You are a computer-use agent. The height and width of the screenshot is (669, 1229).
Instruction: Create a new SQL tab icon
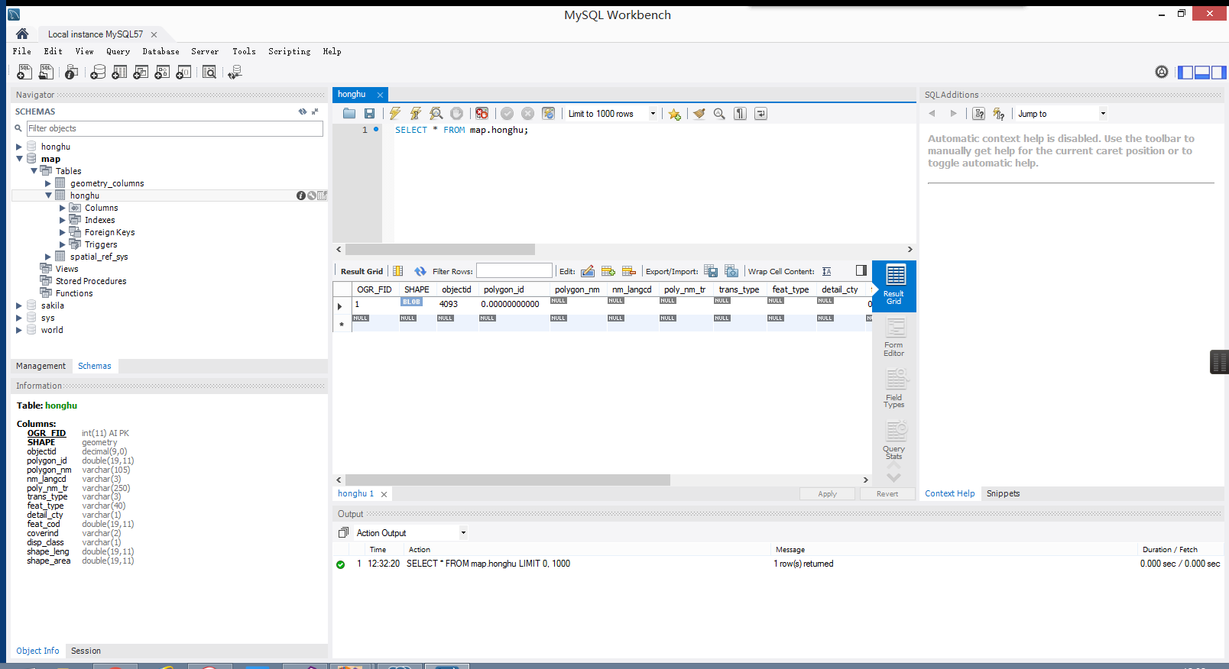point(24,72)
